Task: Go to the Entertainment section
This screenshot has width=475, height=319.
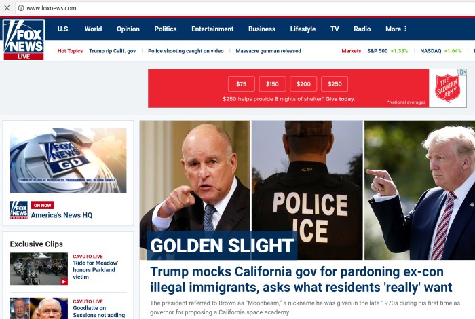Action: coord(212,29)
